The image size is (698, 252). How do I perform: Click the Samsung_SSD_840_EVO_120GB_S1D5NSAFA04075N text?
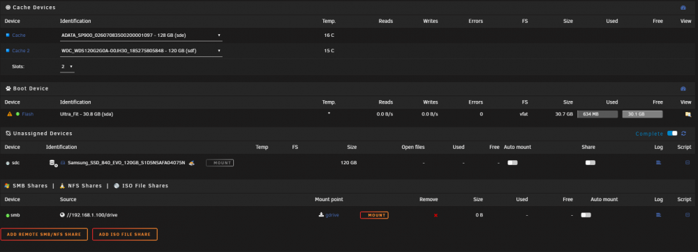point(126,163)
